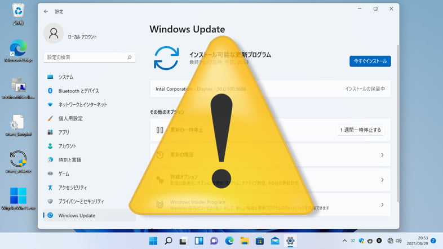
Task: Open Task View on the taskbar
Action: 183,241
